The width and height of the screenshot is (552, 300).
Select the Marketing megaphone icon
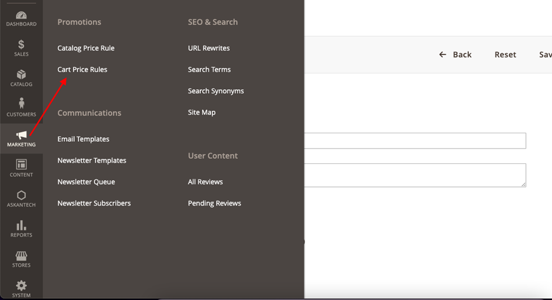click(x=21, y=135)
